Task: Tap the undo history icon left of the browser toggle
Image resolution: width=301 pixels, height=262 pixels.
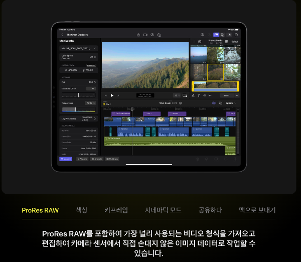Action: click(202, 35)
